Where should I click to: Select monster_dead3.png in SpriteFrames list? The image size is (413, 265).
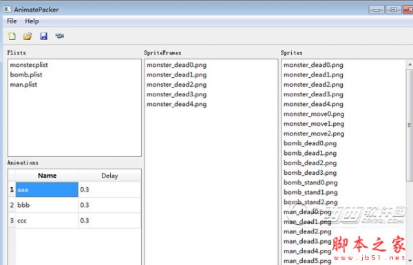click(176, 94)
